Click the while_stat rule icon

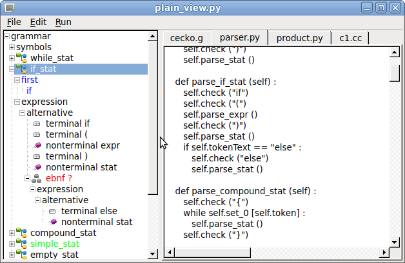[21, 58]
